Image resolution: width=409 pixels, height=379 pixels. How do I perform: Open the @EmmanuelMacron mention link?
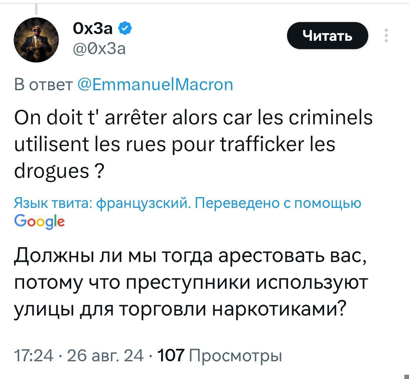(155, 85)
